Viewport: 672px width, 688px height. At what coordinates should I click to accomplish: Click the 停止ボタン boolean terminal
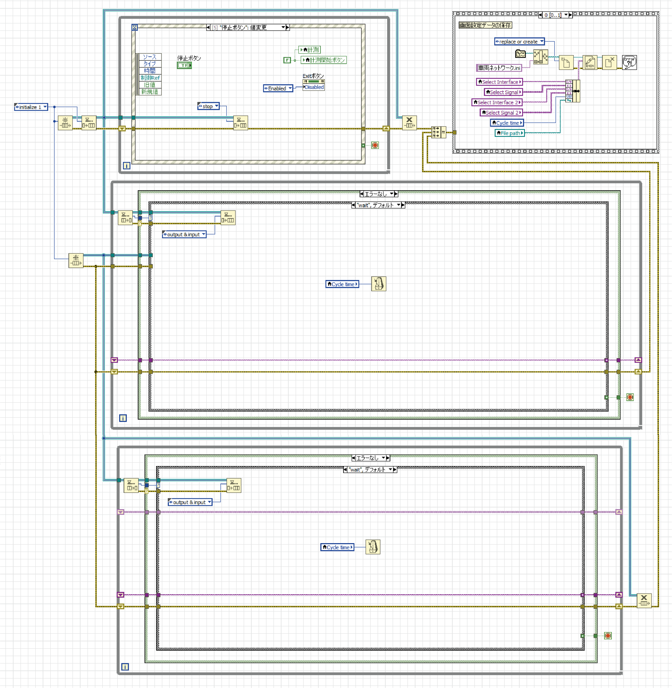tap(184, 65)
